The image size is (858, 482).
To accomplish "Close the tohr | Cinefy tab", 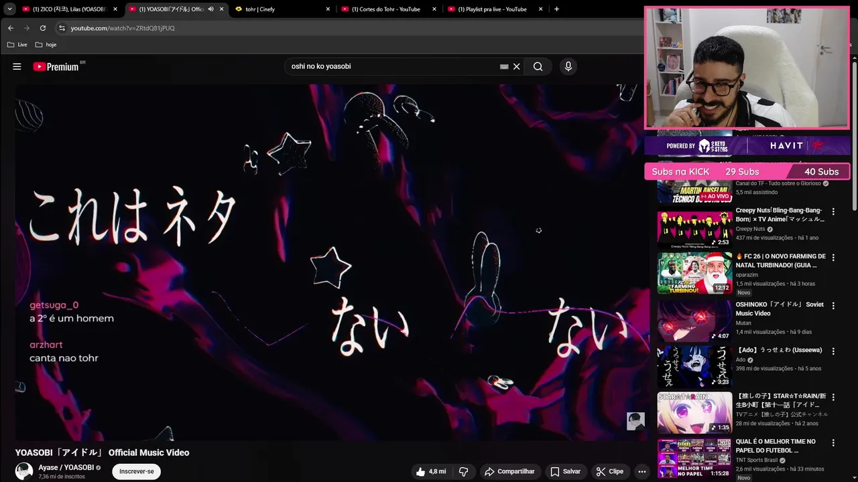I will pos(328,9).
